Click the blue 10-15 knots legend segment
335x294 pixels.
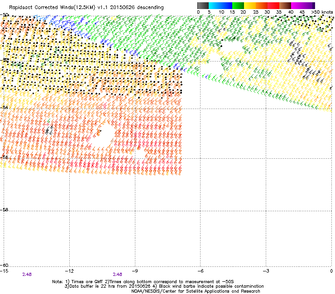[x=226, y=5]
